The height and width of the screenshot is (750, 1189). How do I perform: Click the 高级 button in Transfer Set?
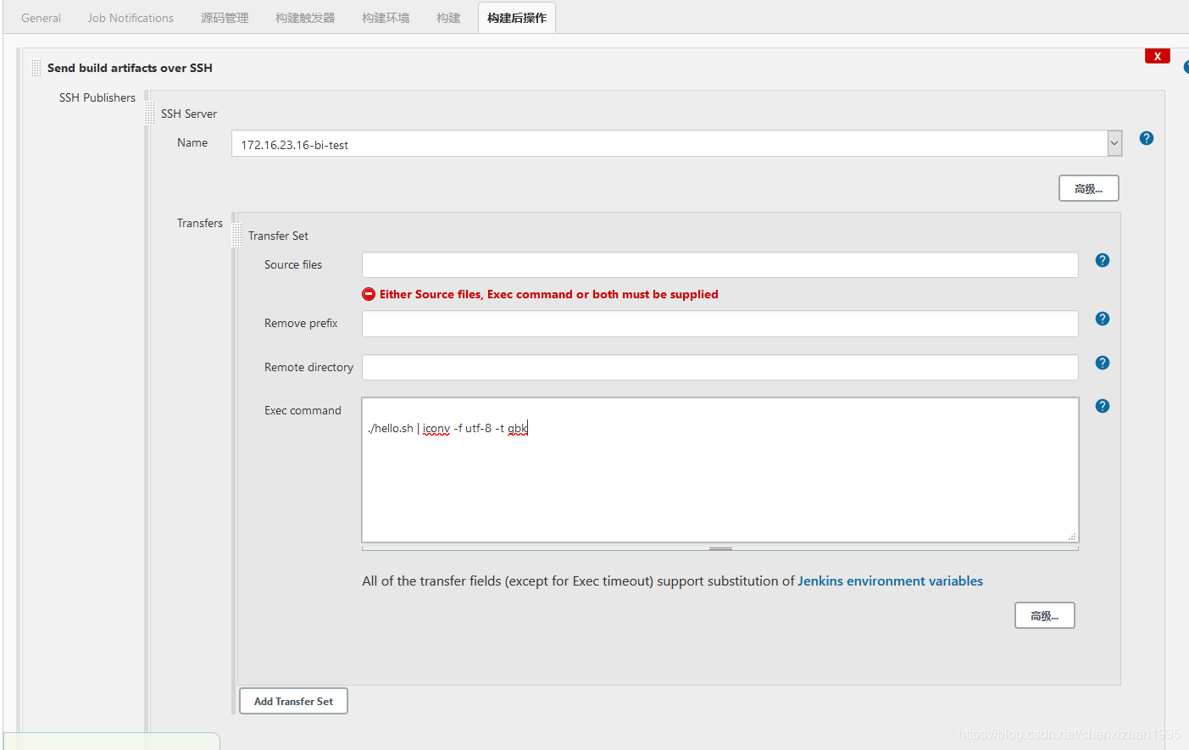pos(1044,615)
